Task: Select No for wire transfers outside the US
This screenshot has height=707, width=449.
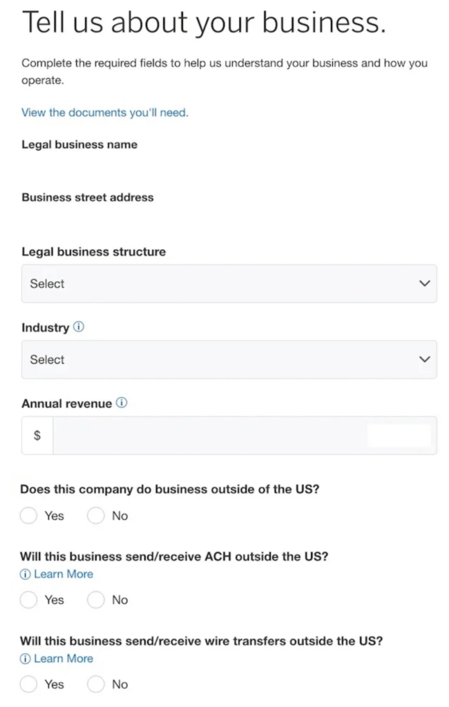Action: click(95, 684)
